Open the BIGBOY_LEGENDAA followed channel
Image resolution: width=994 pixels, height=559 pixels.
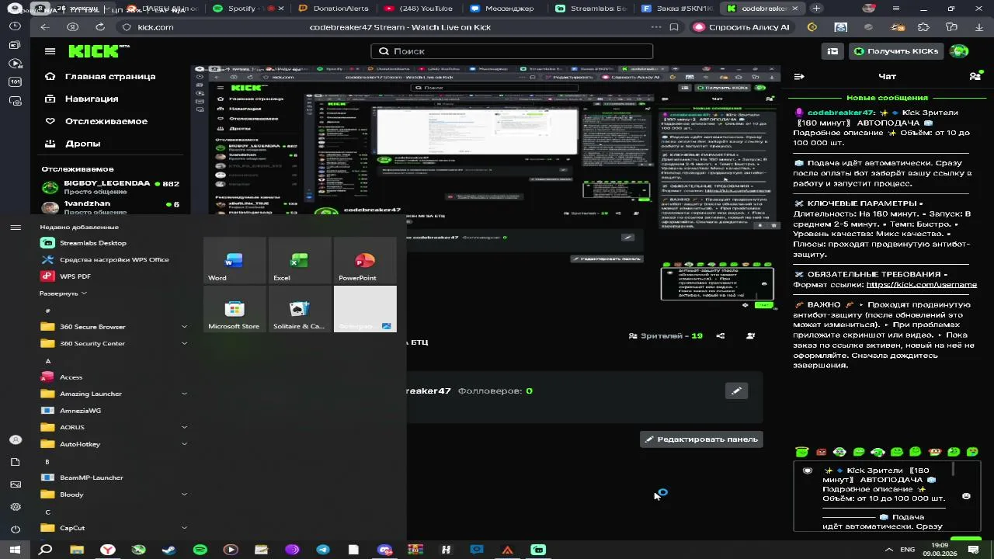click(110, 187)
